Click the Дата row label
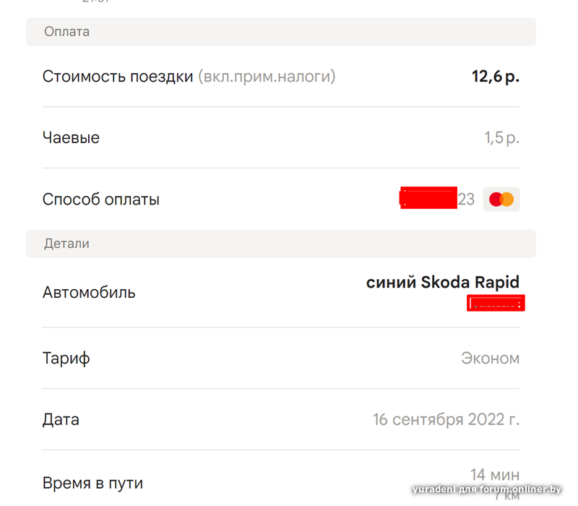Image resolution: width=578 pixels, height=506 pixels. pos(61,420)
